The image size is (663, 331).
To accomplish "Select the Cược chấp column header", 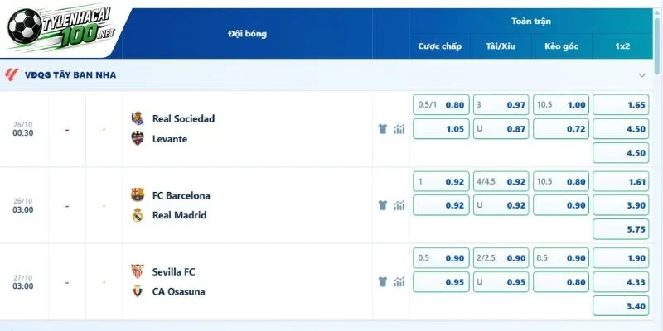I will pos(440,46).
